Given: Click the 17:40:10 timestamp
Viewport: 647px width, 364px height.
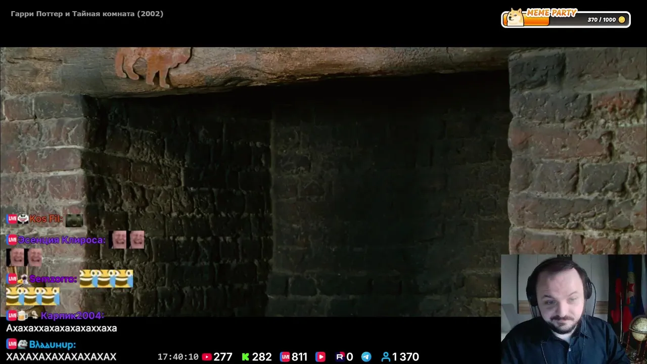Looking at the screenshot, I should [178, 357].
